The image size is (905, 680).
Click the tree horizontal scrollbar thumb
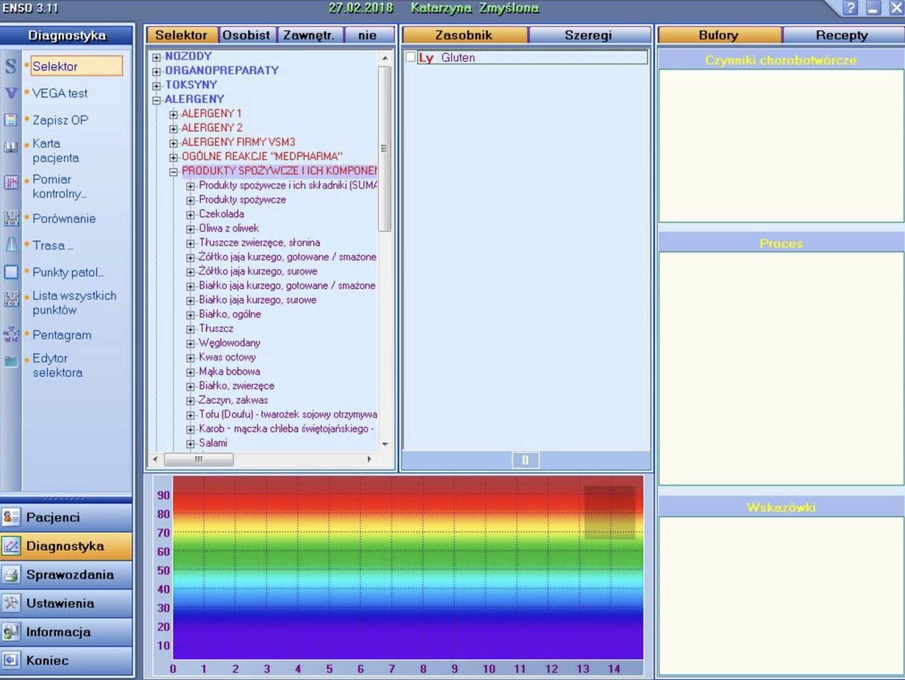click(198, 460)
